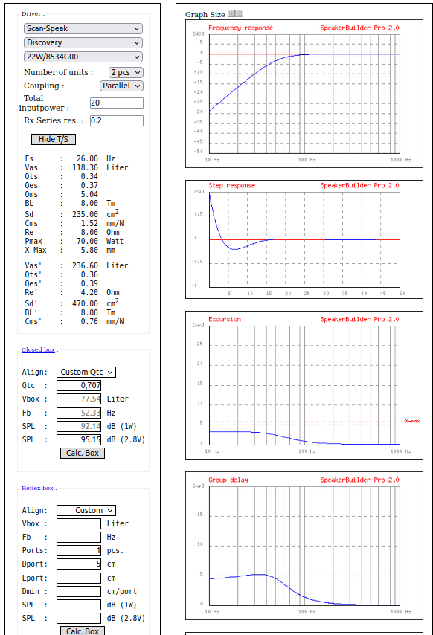This screenshot has height=635, width=433.
Task: Click the Sd value 235.00
Action: point(85,215)
